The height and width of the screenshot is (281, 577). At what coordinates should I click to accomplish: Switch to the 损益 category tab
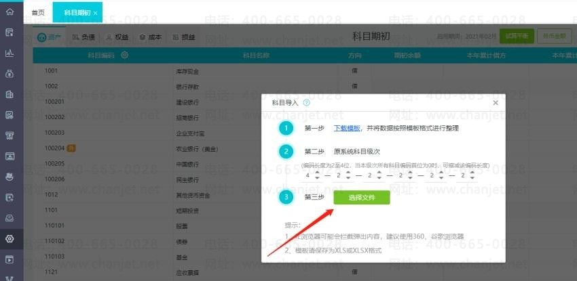[185, 37]
